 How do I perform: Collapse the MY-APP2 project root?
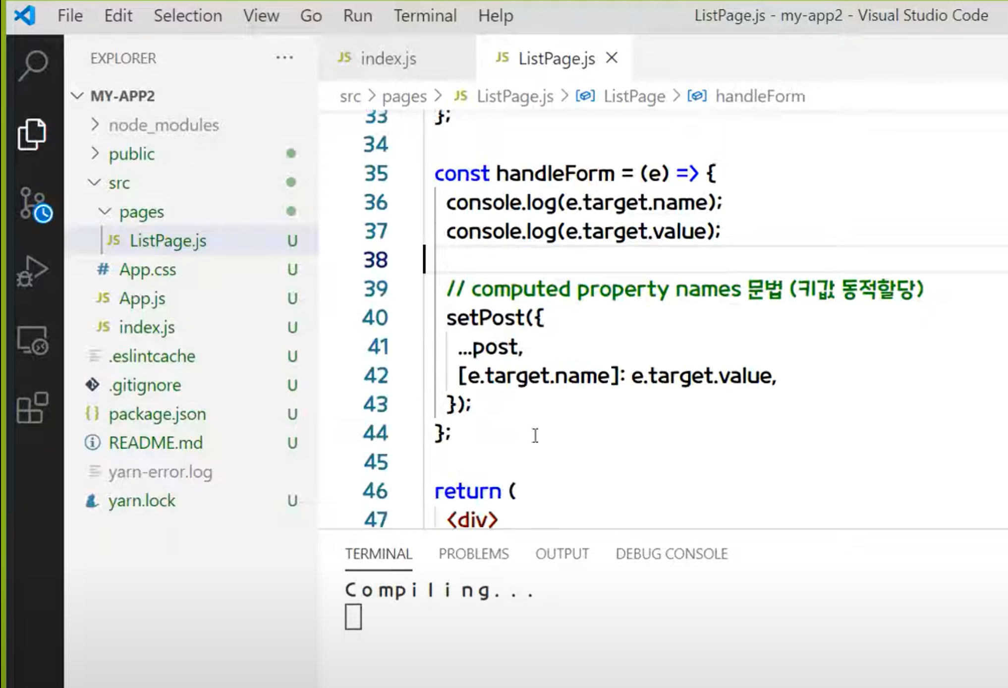(77, 95)
